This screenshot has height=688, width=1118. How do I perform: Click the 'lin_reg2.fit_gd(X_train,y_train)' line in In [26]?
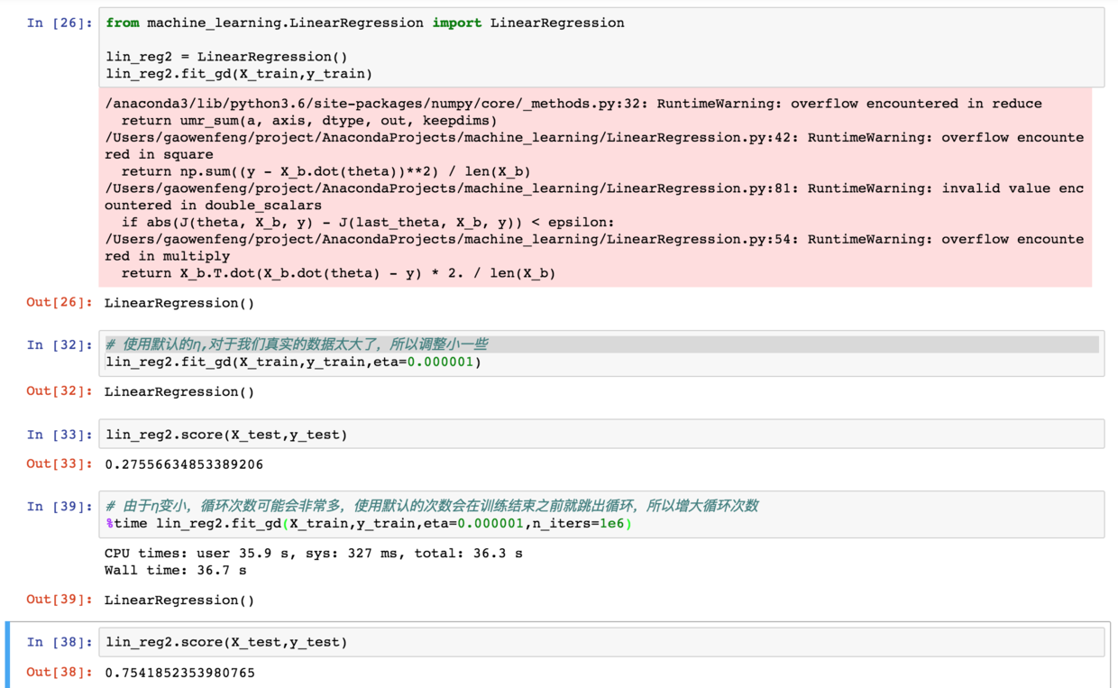pos(239,74)
